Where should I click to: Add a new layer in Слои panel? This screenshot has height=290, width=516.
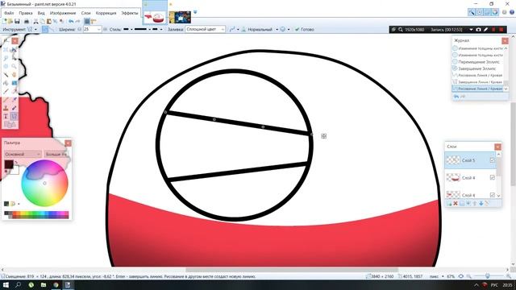tap(449, 204)
